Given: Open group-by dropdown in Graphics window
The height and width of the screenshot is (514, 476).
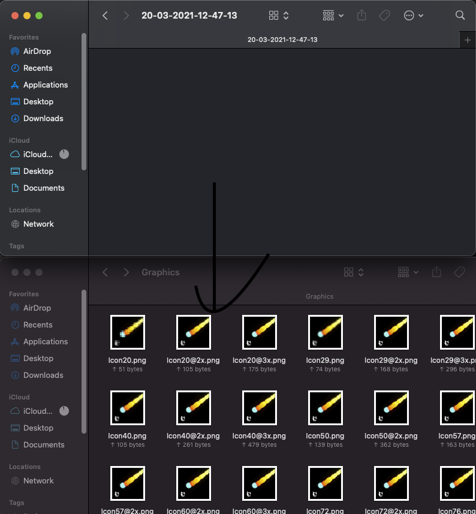Looking at the screenshot, I should point(408,272).
